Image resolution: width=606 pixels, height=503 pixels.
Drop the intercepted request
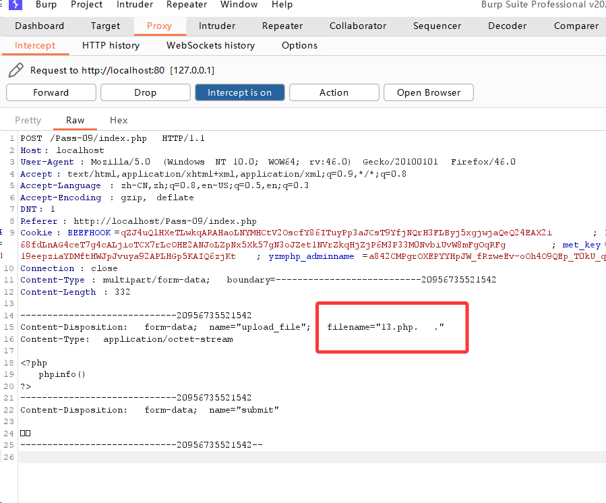point(146,92)
